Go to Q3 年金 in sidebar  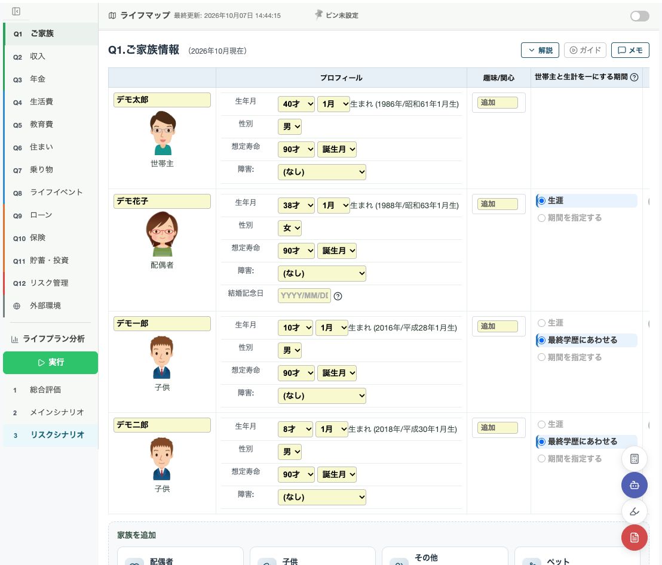point(51,79)
